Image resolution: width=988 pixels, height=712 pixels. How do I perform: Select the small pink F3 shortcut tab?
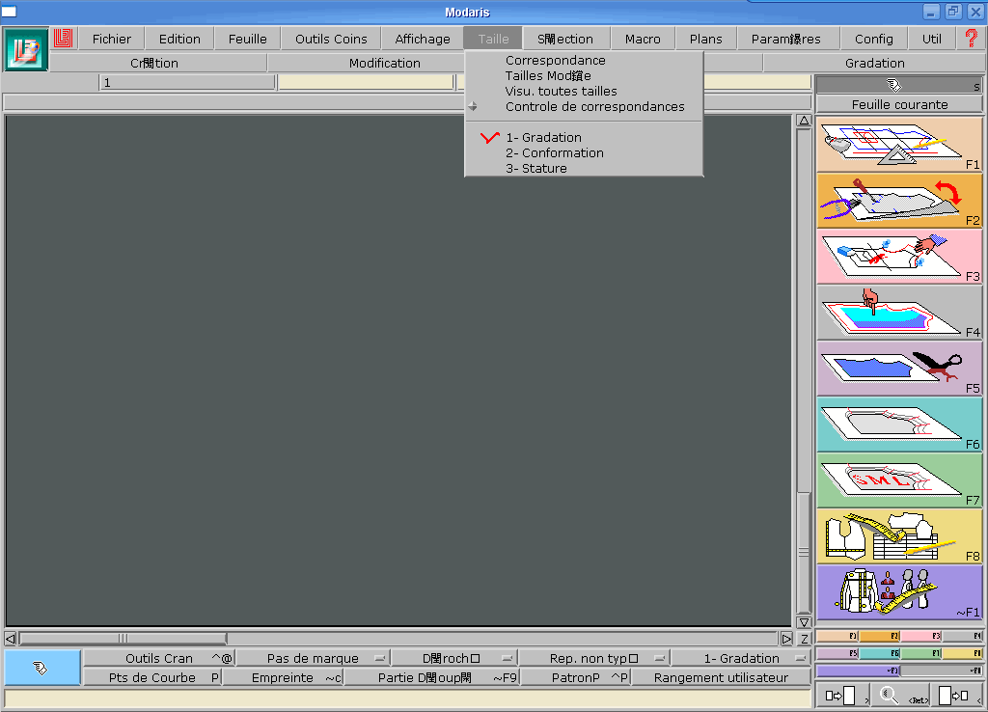920,636
